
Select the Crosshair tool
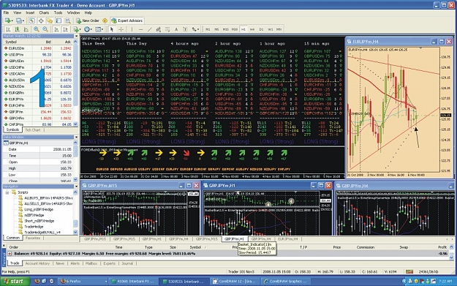click(x=121, y=29)
